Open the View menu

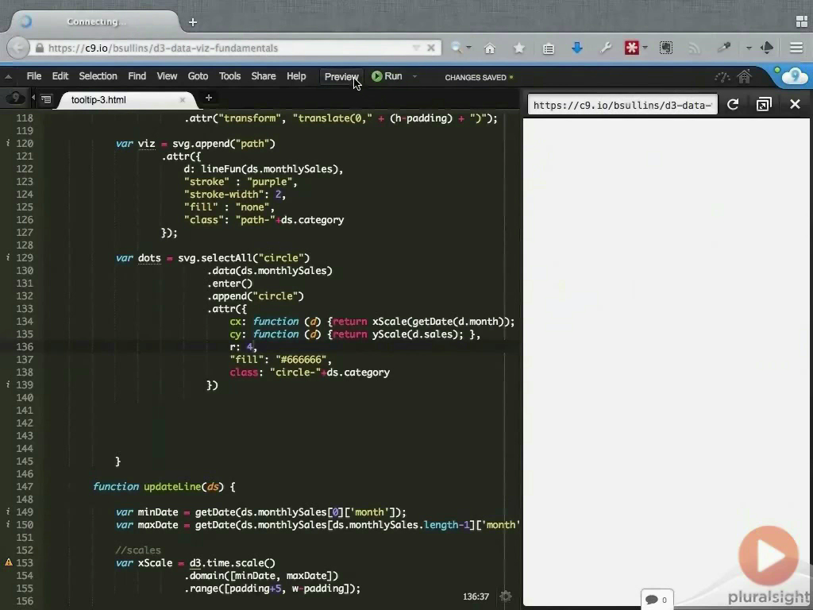[x=167, y=76]
